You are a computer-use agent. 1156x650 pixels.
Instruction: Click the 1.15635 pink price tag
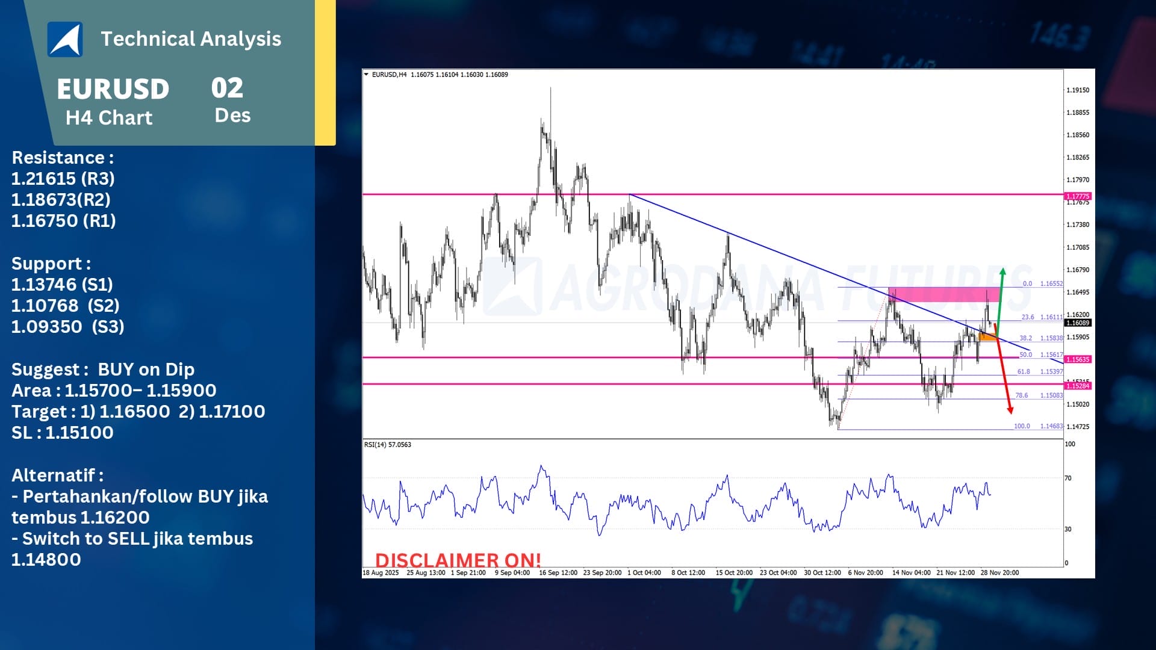1078,359
